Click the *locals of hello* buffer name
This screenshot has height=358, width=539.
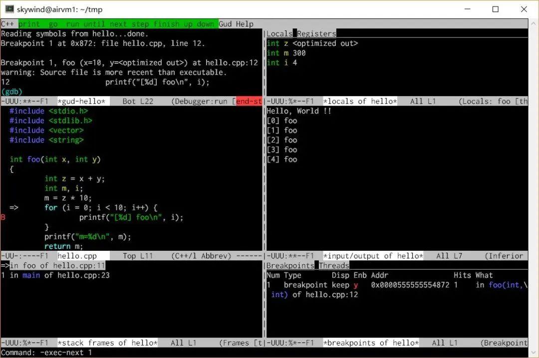tap(360, 101)
